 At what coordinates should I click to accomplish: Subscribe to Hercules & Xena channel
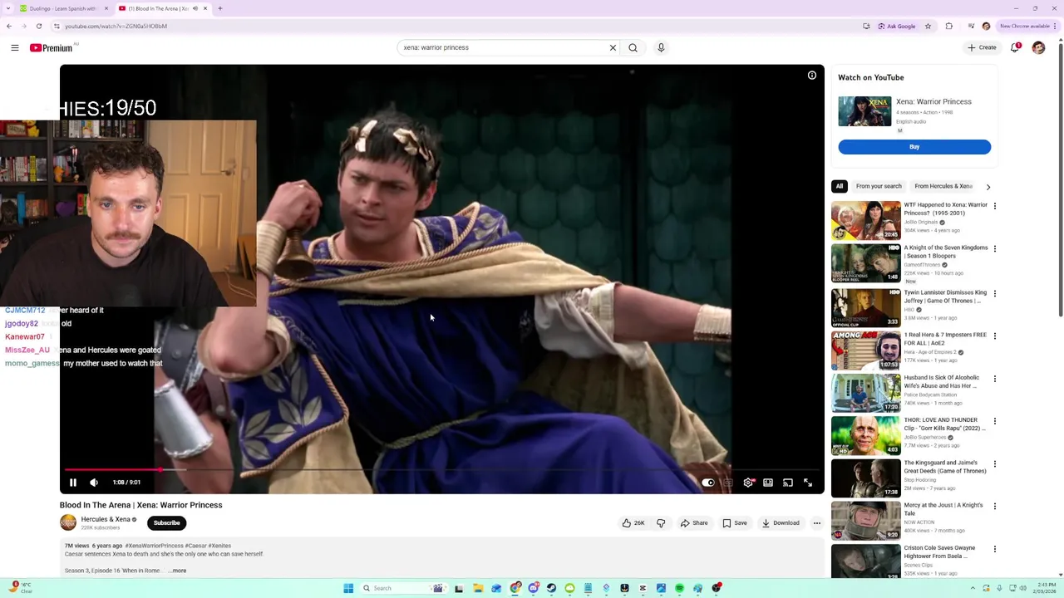[166, 523]
